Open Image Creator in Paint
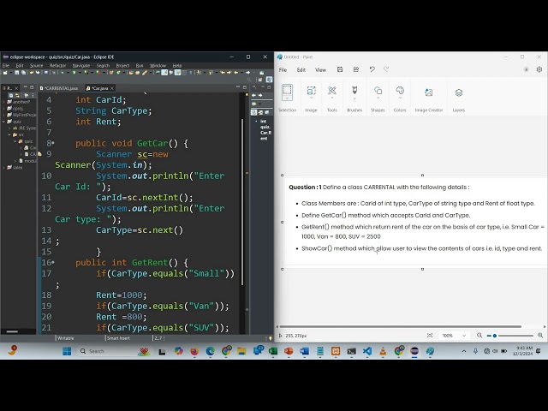 (429, 92)
